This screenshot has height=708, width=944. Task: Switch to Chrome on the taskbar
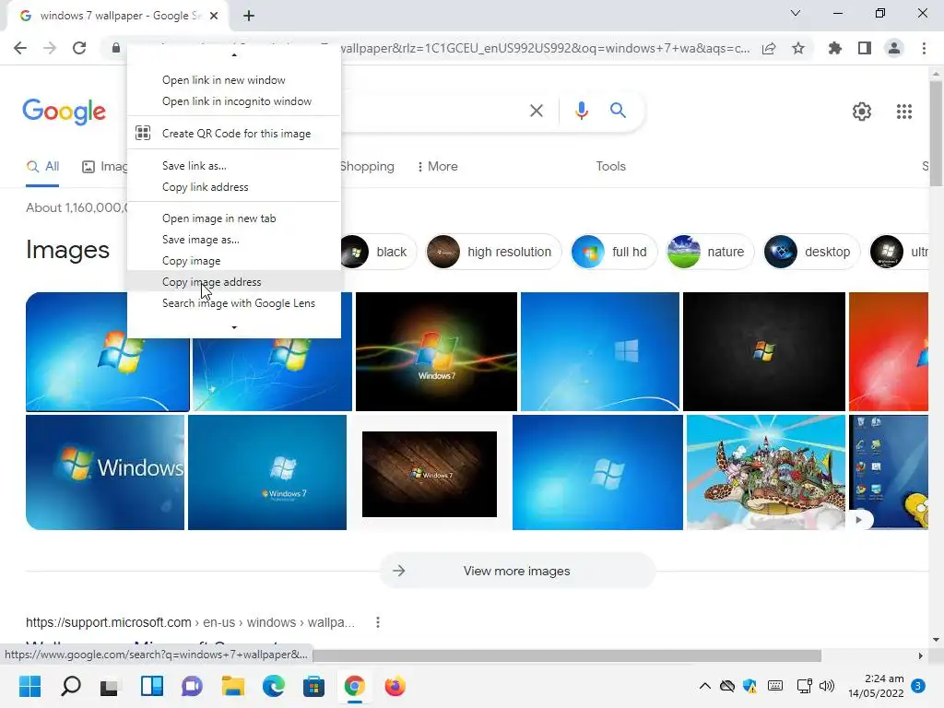(x=355, y=686)
